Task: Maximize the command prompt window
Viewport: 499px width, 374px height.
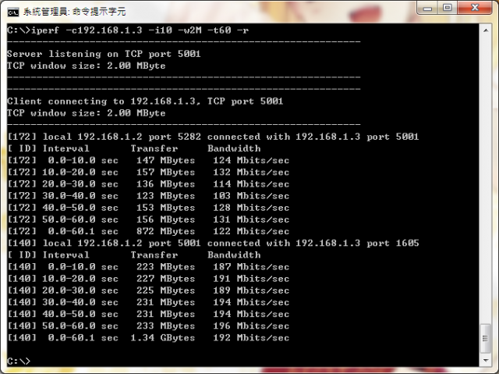Action: [x=448, y=8]
